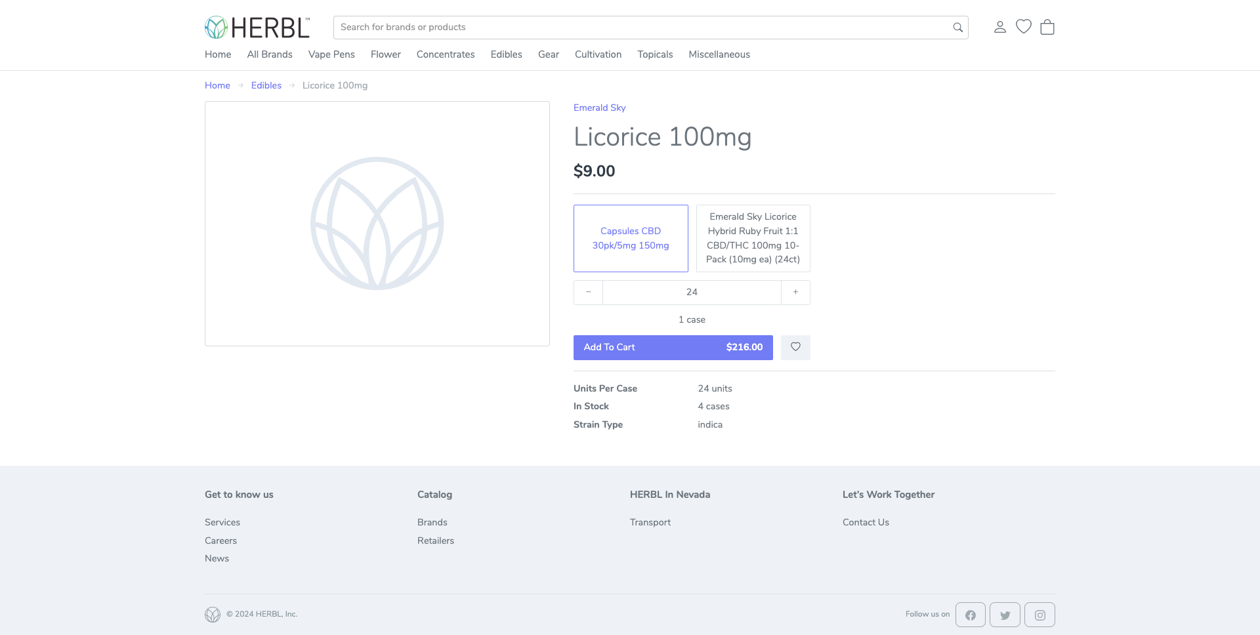Image resolution: width=1260 pixels, height=635 pixels.
Task: Open the user account icon
Action: tap(999, 27)
